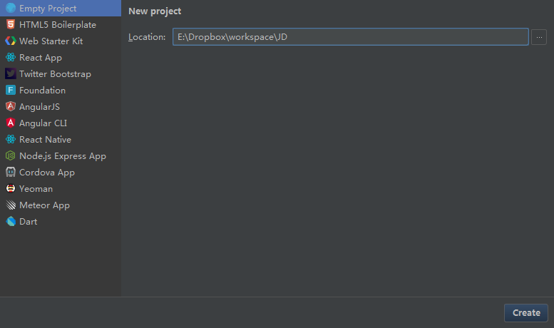This screenshot has height=328, width=554.
Task: Open folder browser with ellipsis button
Action: point(539,37)
